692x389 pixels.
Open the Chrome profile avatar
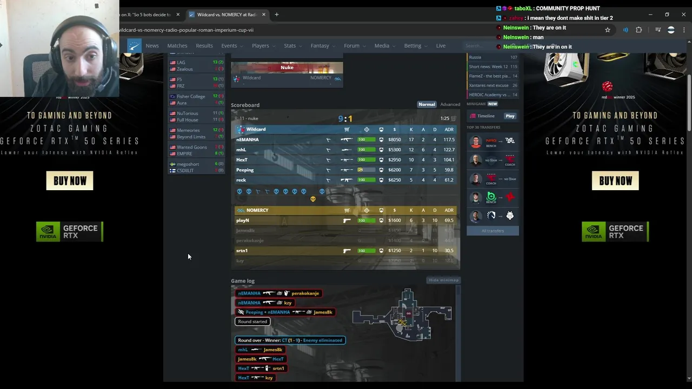click(x=671, y=30)
